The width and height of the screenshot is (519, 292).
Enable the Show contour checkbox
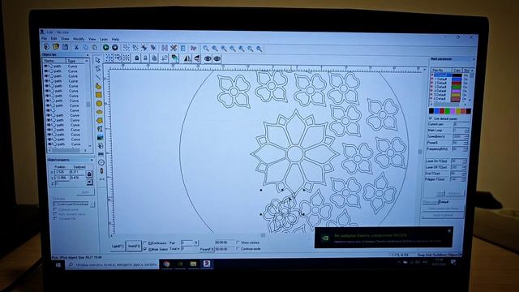tap(238, 243)
